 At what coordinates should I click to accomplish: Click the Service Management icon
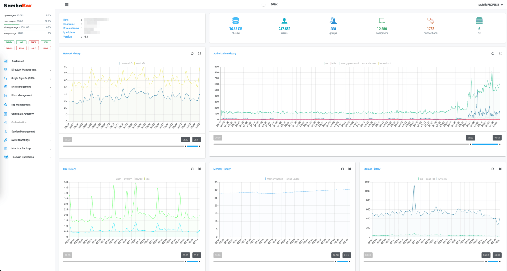coord(6,132)
